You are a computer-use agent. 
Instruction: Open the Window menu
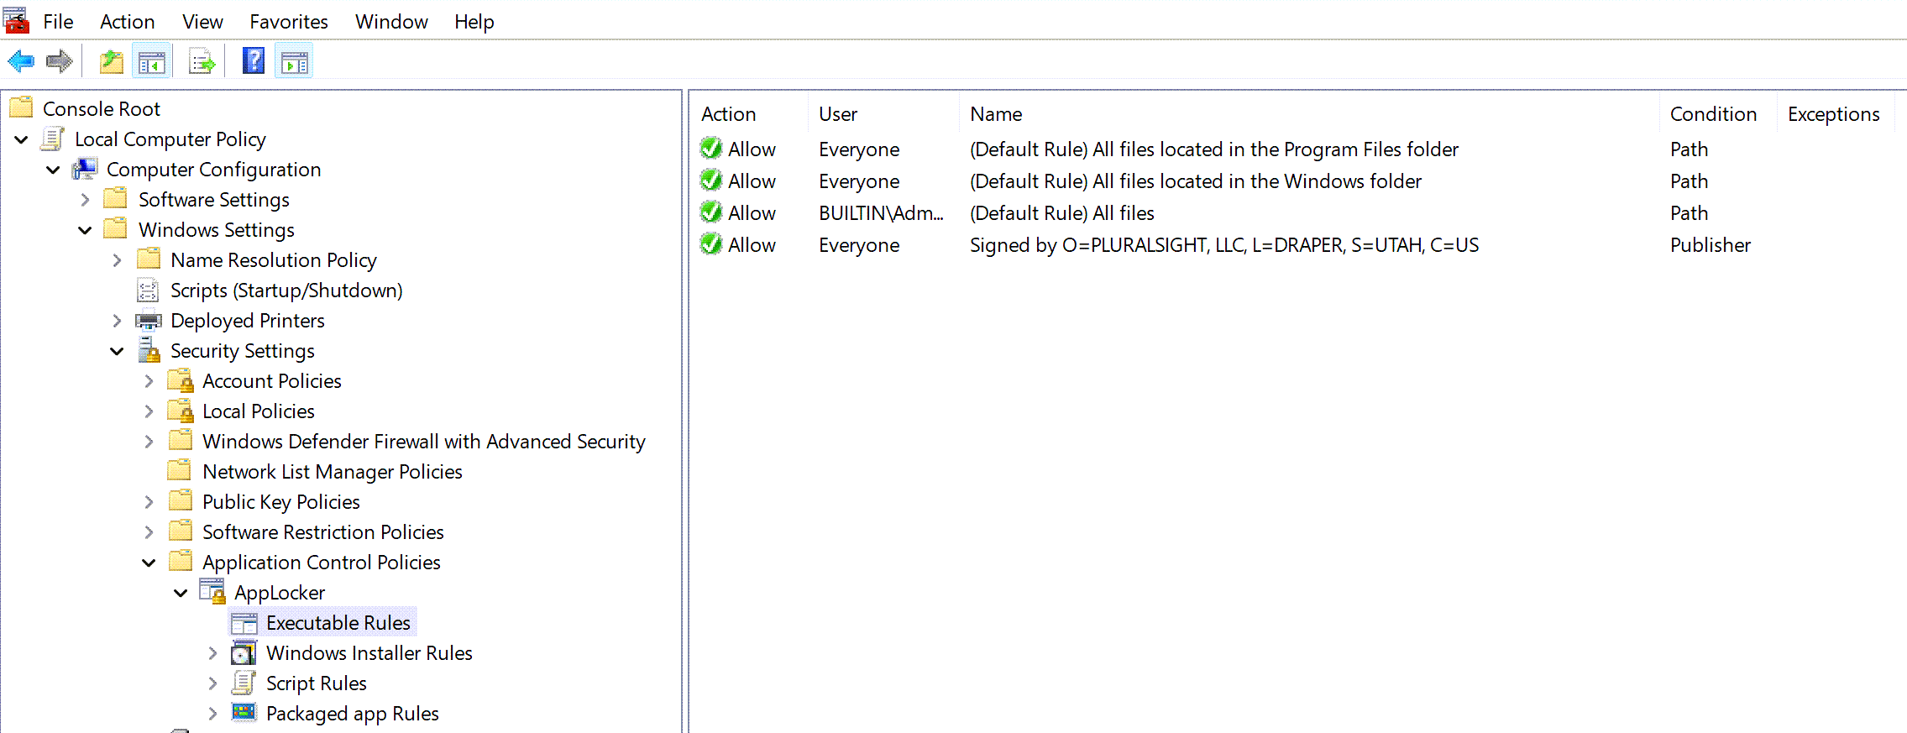[391, 21]
